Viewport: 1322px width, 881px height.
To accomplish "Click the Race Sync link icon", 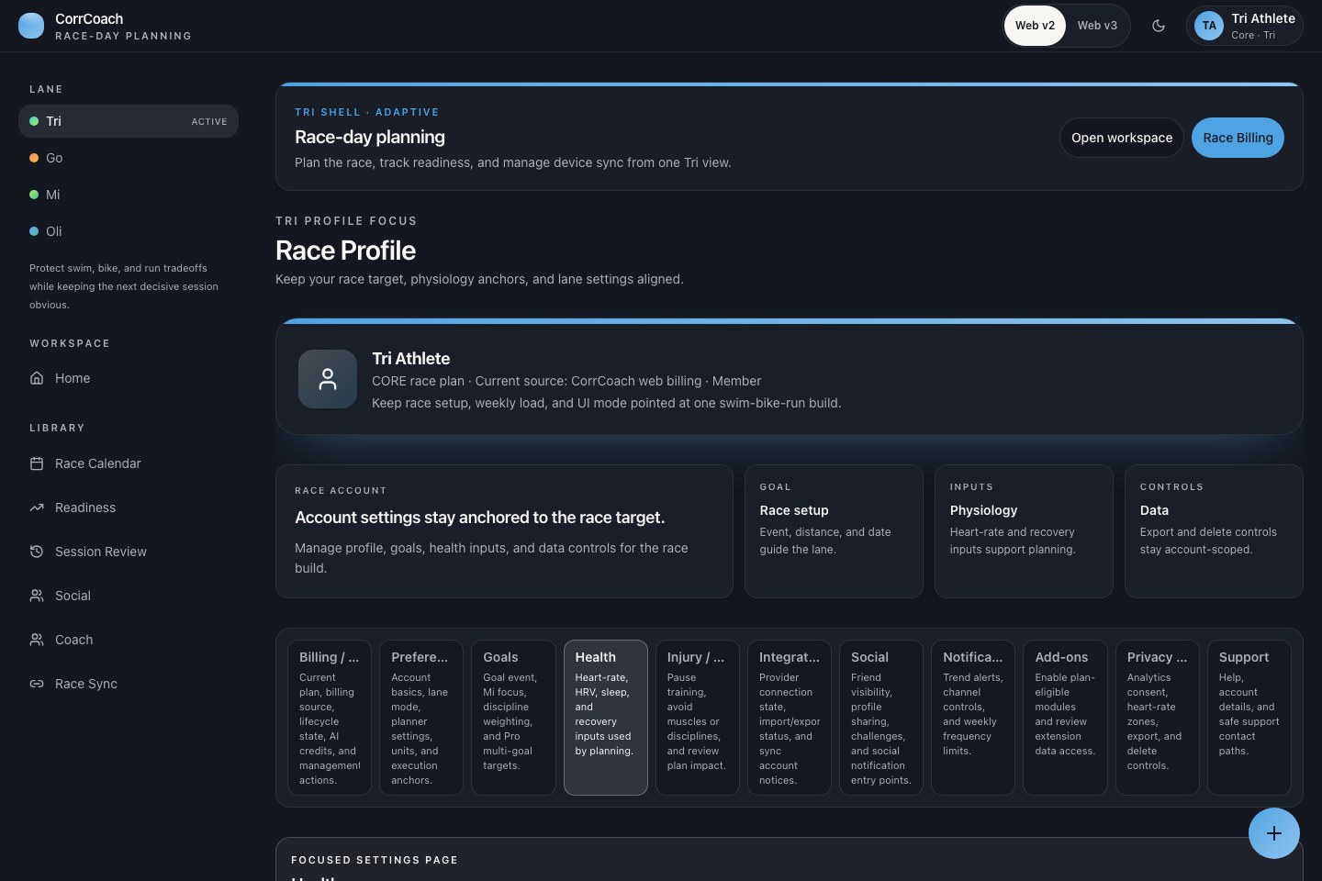I will coord(37,684).
